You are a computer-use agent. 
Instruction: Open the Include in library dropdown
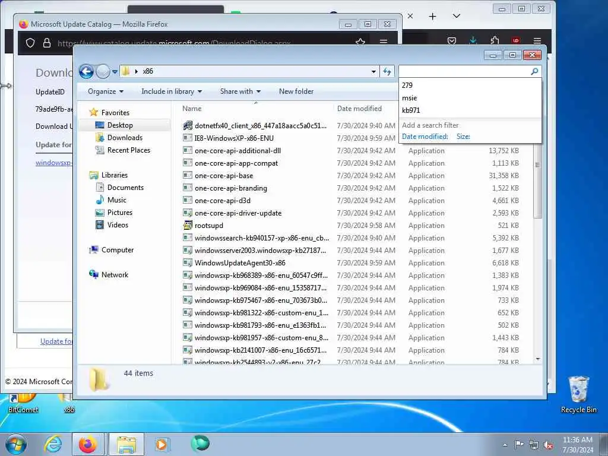(172, 91)
